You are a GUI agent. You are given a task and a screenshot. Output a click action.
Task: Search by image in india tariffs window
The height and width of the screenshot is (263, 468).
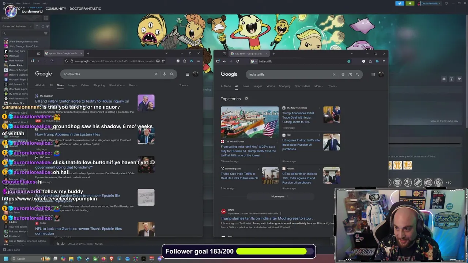point(350,75)
